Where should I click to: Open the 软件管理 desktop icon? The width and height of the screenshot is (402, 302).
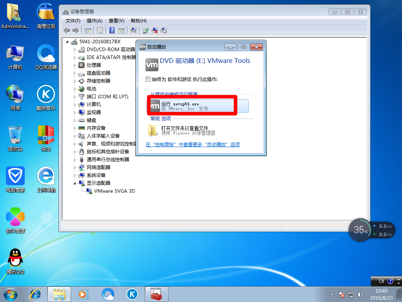click(x=15, y=220)
